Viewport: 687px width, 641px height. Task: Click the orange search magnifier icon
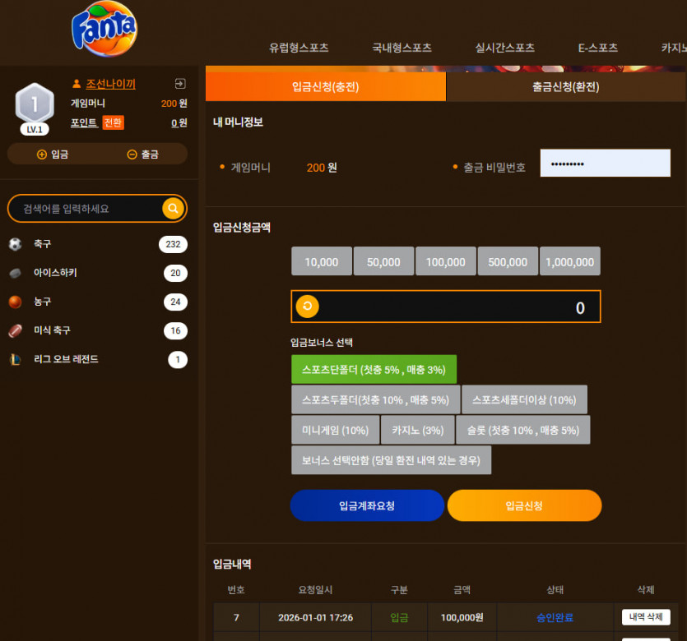[x=173, y=208]
